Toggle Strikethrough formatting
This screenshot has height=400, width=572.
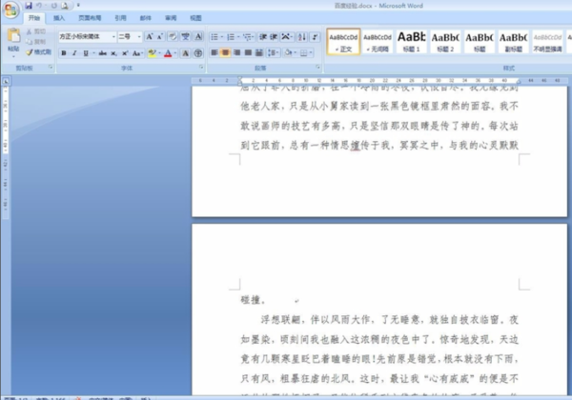(x=103, y=53)
